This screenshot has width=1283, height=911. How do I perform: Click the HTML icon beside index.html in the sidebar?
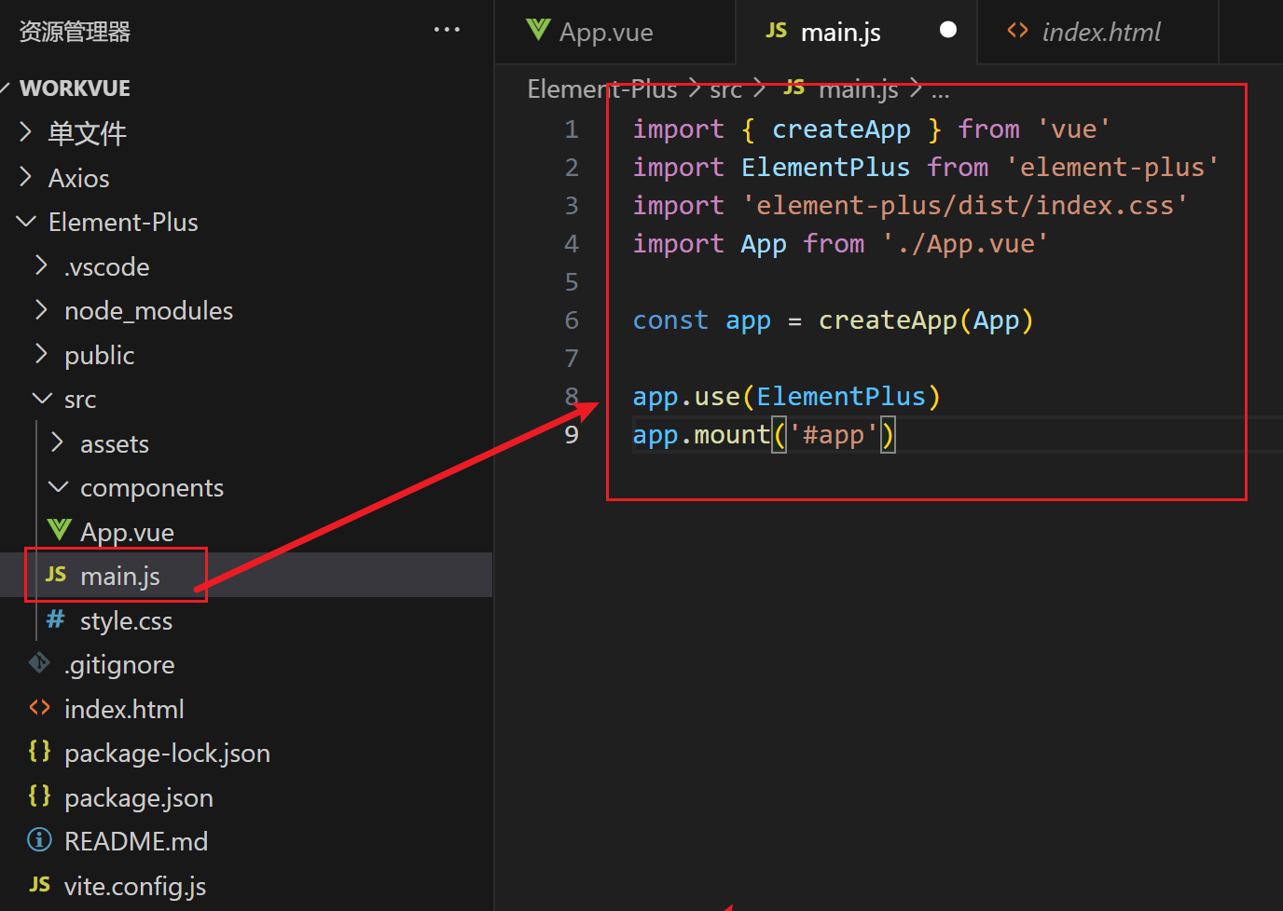point(39,708)
